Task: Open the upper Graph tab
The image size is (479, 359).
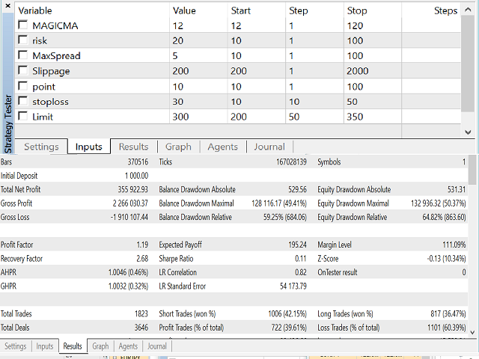Action: click(x=178, y=147)
